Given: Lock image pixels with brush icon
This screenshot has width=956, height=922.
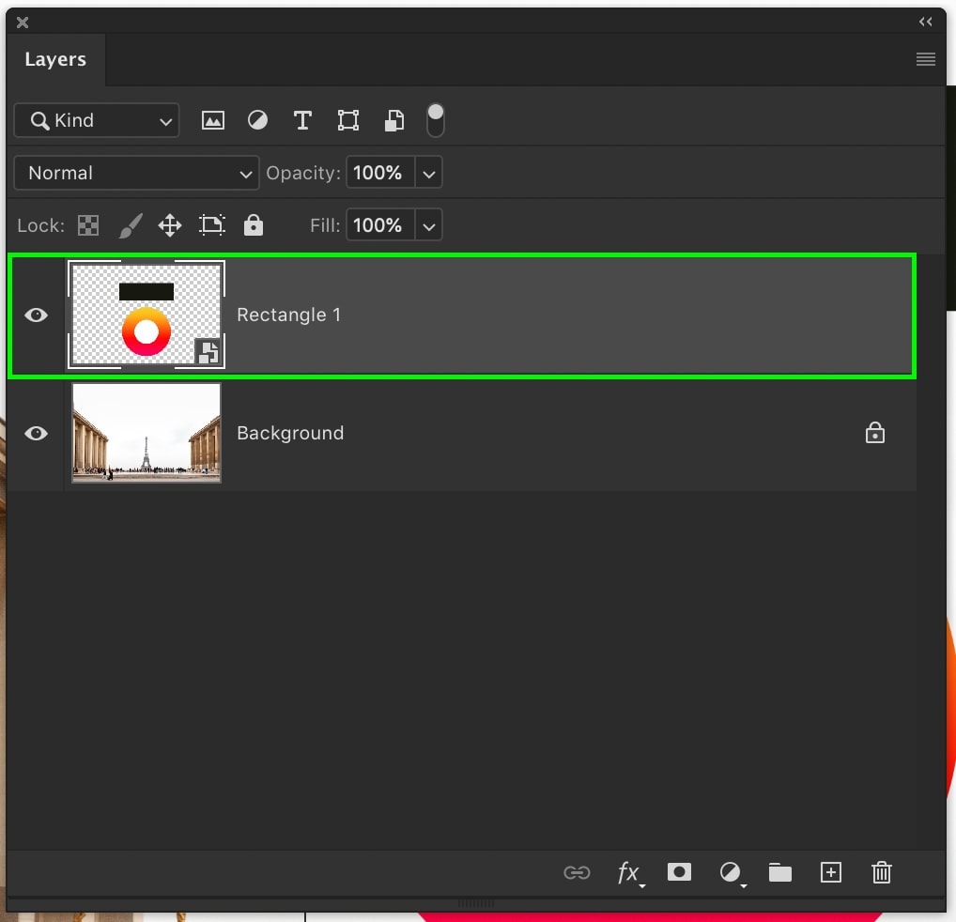Looking at the screenshot, I should coord(130,225).
